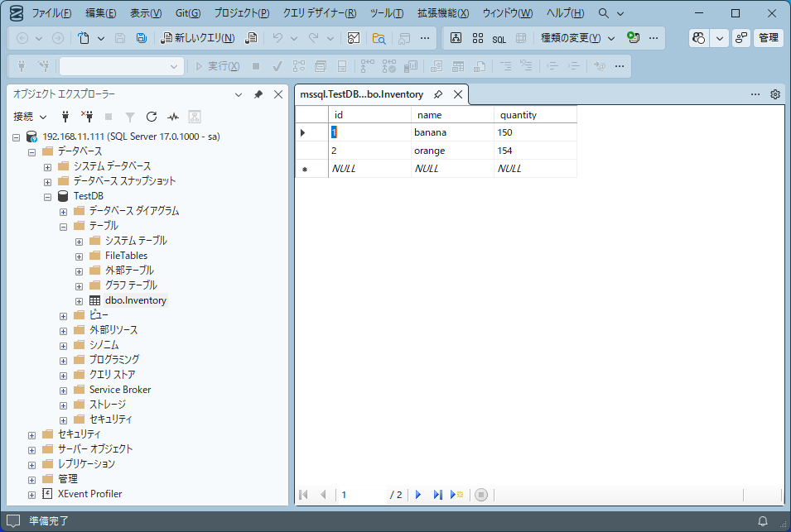Go to the next row in navigator
791x532 pixels.
click(x=418, y=495)
